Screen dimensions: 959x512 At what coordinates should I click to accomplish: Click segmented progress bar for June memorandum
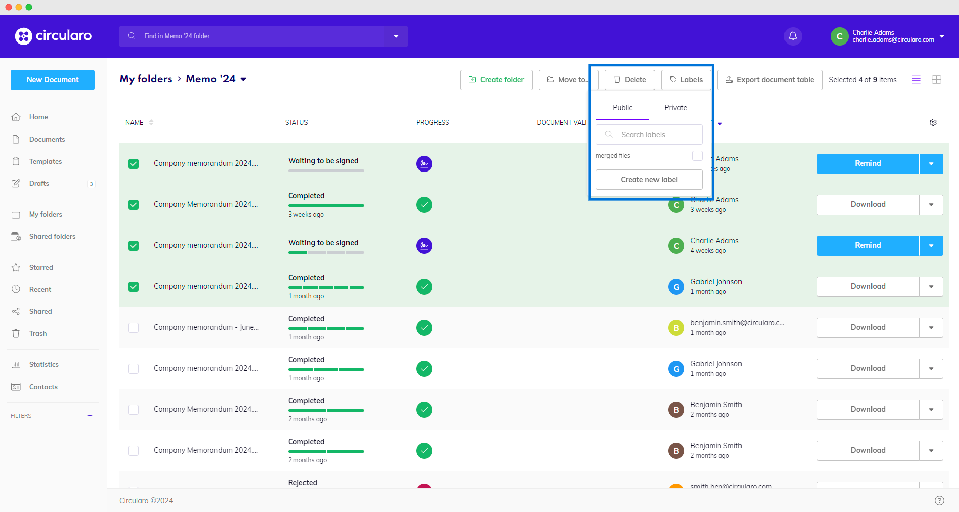pos(326,328)
